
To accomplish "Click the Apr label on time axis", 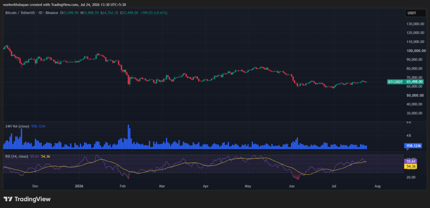I will click(205, 186).
